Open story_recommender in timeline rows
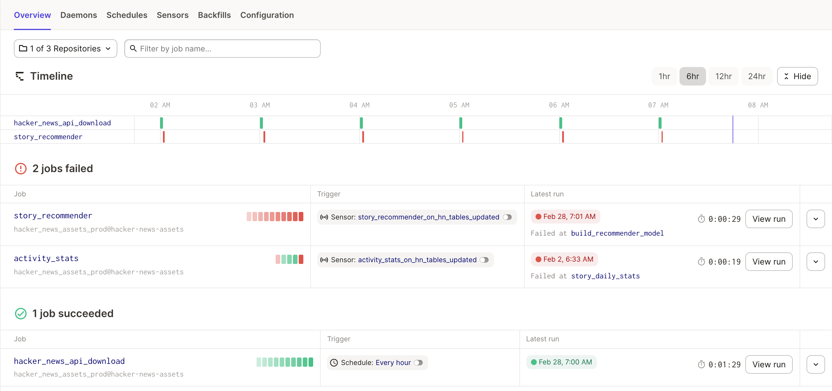The width and height of the screenshot is (832, 391). click(48, 137)
